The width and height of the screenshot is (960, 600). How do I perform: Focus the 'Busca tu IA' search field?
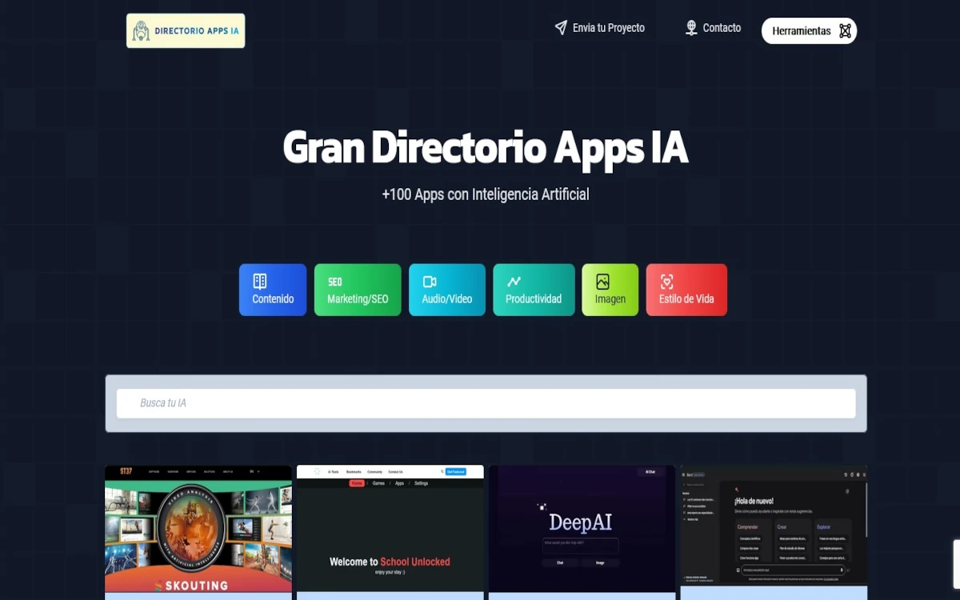486,403
